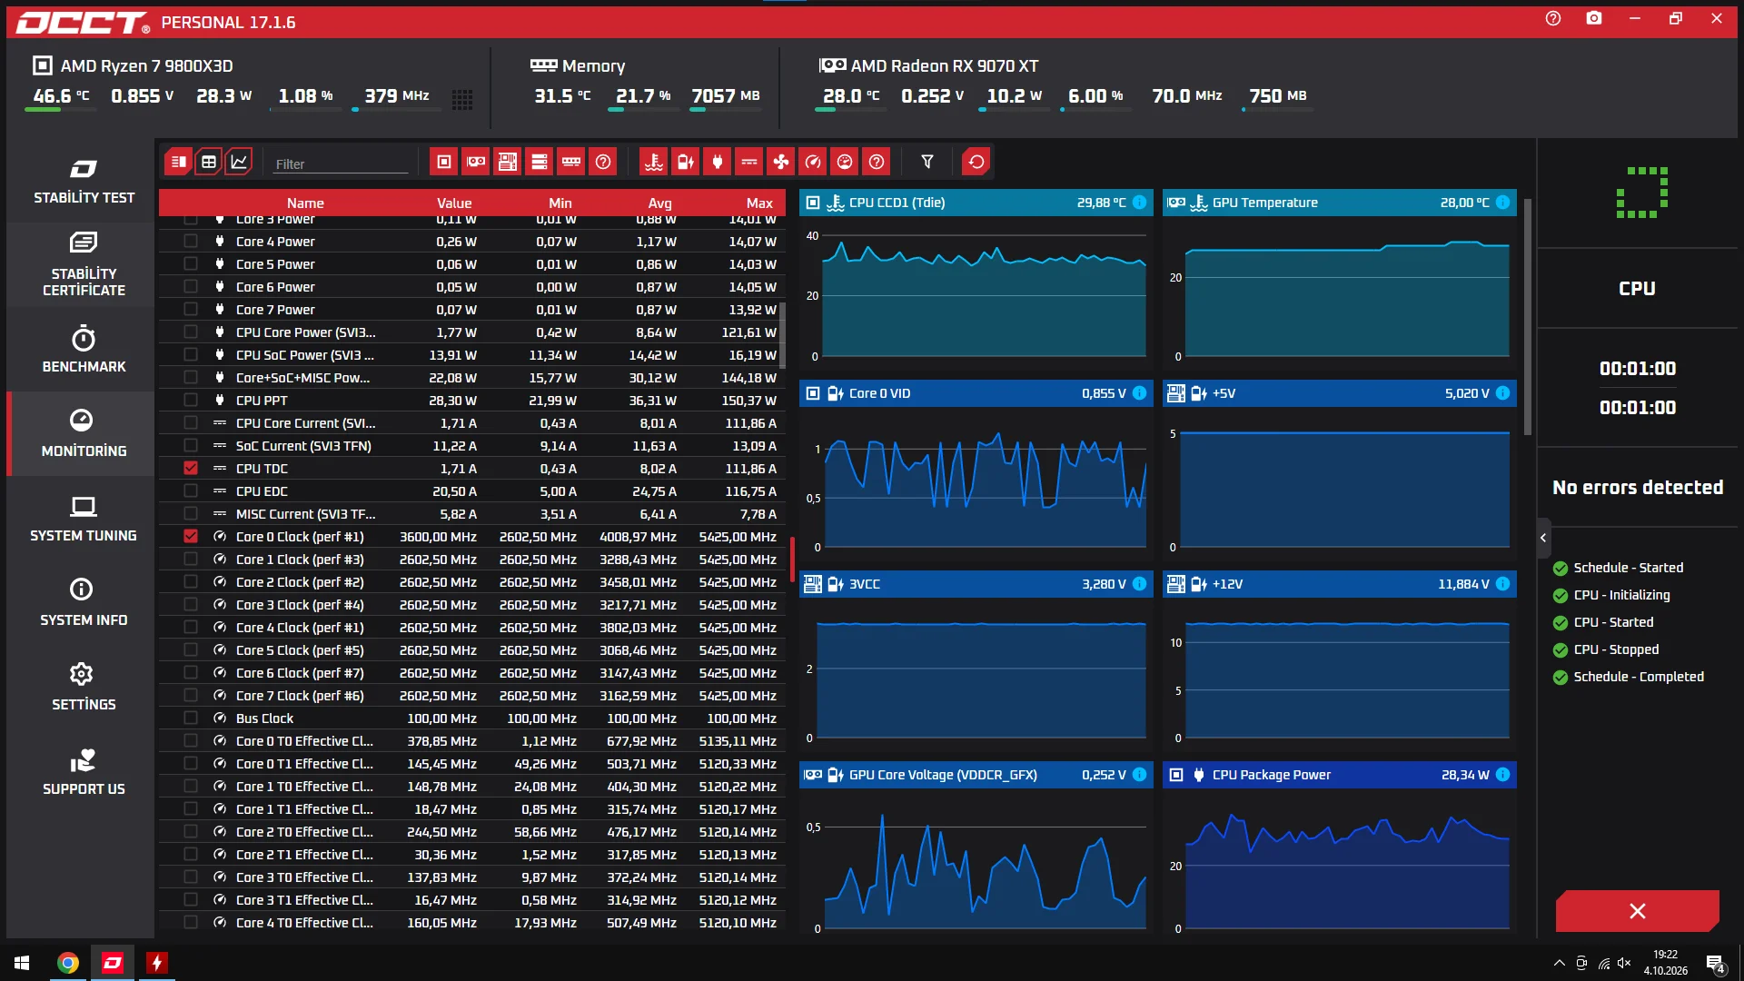Open info for +12V graph

pyautogui.click(x=1503, y=584)
